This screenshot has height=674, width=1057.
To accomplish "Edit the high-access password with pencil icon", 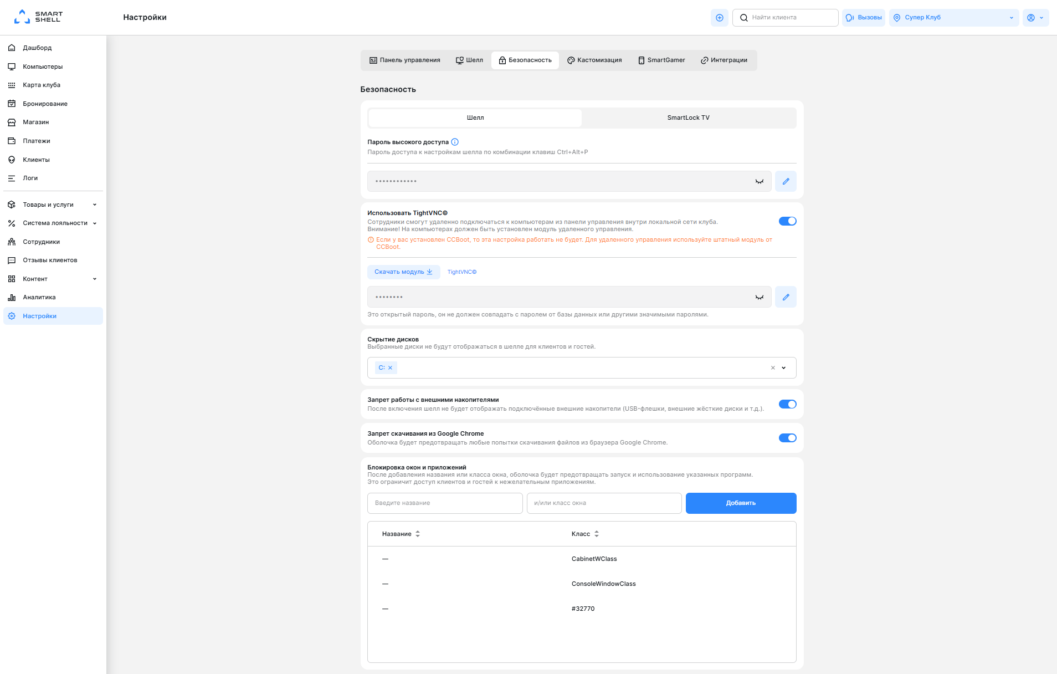I will point(786,181).
